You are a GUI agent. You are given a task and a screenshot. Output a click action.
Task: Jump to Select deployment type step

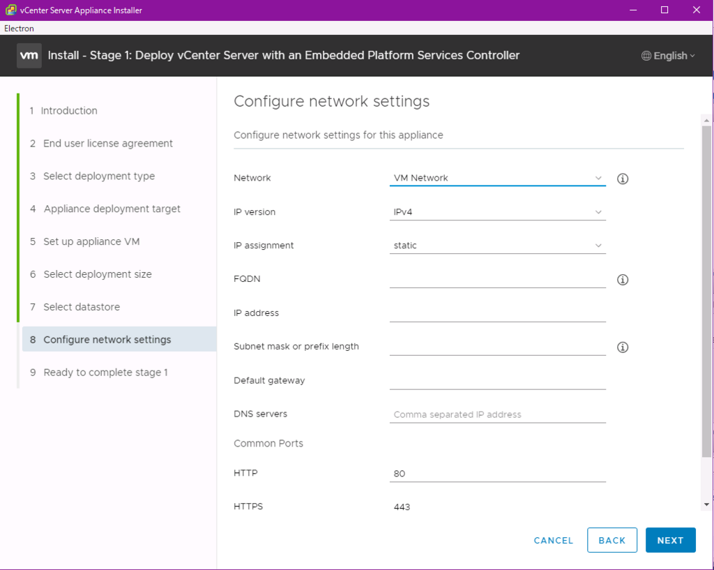(x=92, y=177)
